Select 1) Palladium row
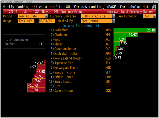The width and height of the screenshot is (159, 118). pyautogui.click(x=60, y=30)
